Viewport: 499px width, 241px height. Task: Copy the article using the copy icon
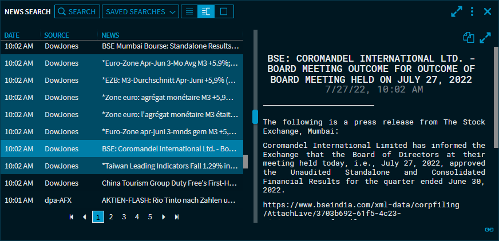click(469, 38)
